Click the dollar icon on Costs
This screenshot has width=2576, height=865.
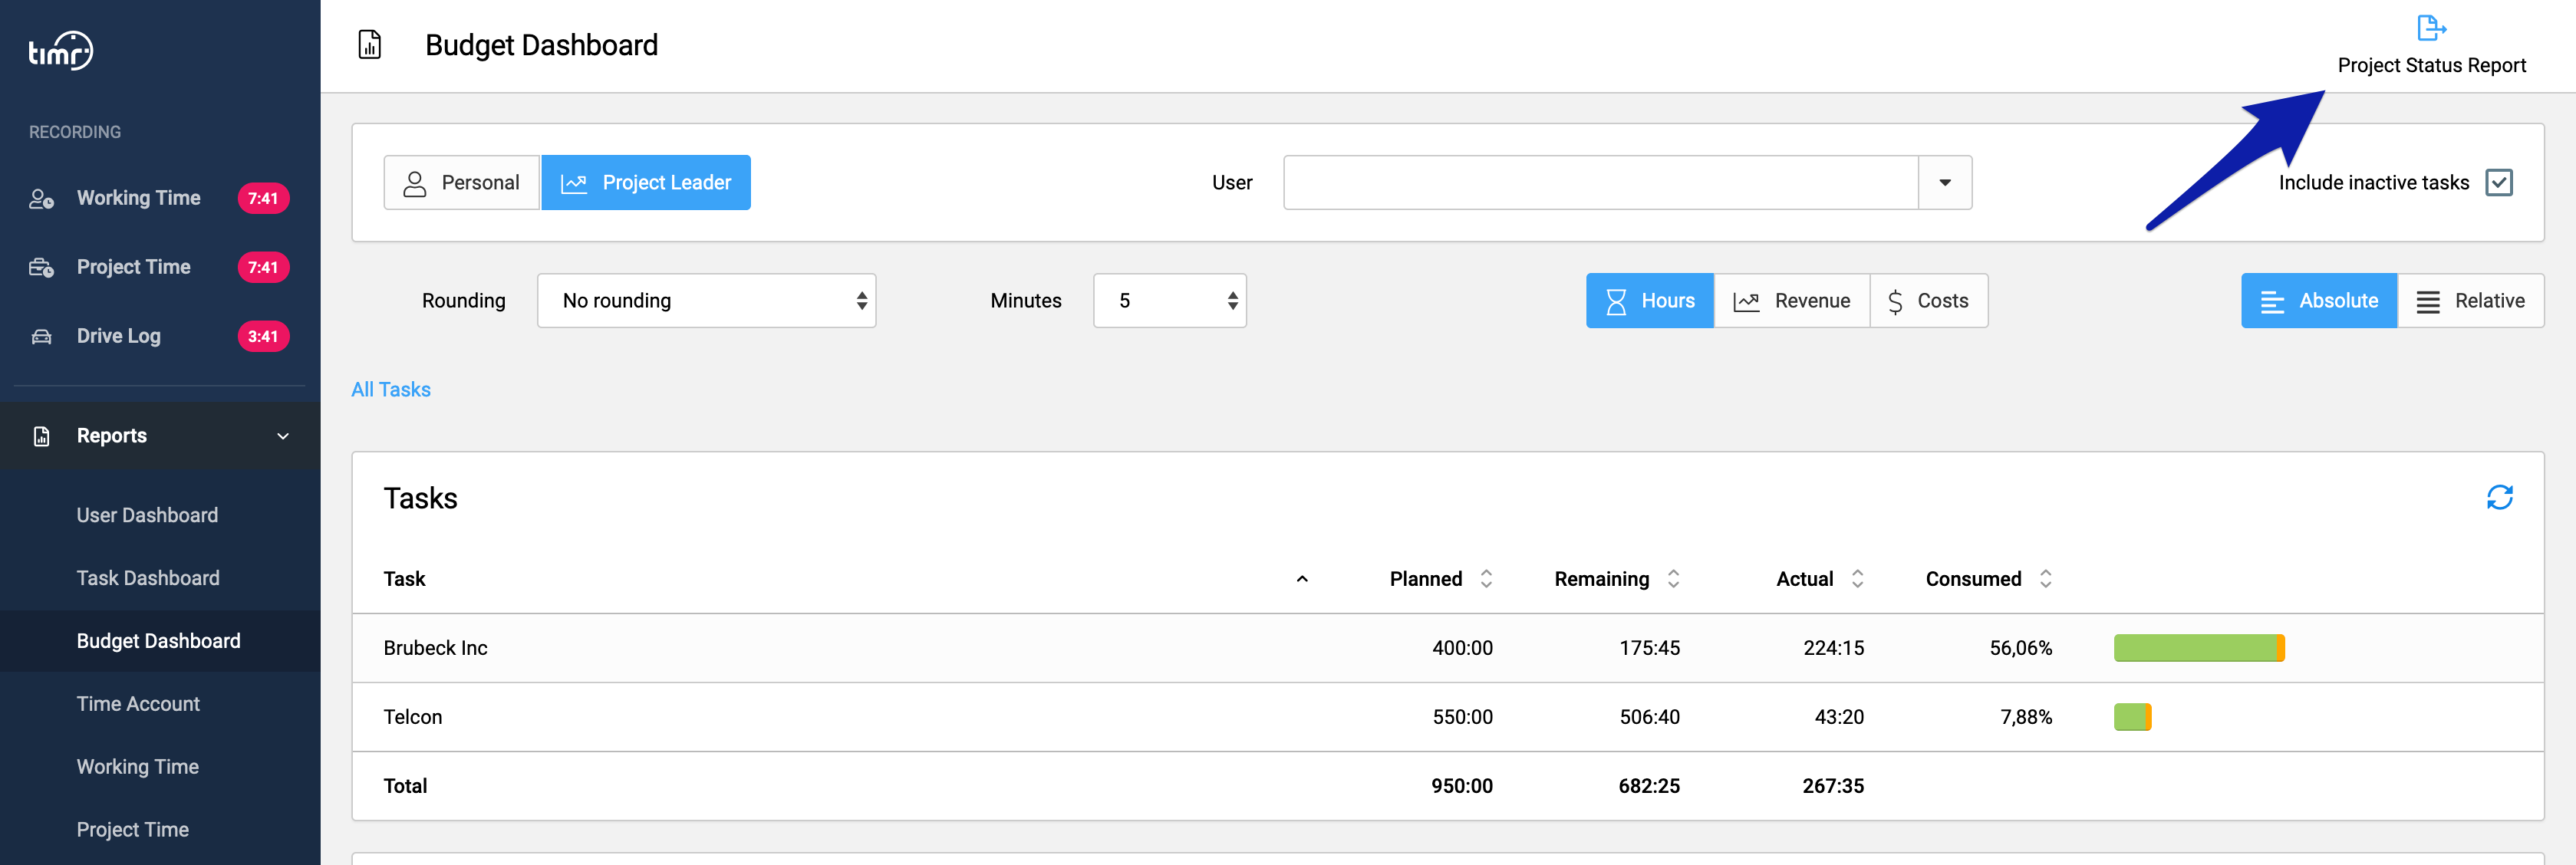pos(1895,301)
